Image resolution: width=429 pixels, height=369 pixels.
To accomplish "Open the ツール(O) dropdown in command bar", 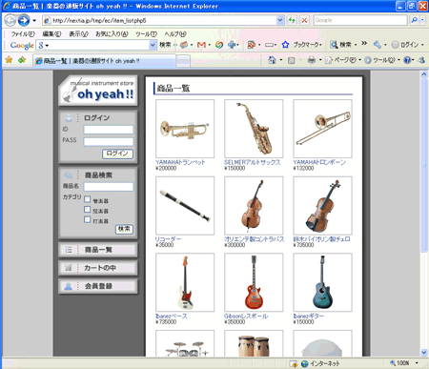I will click(x=382, y=60).
